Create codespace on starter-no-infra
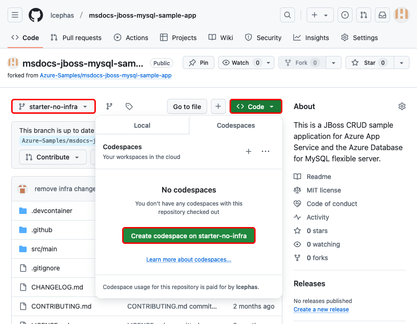417x324 pixels. point(188,235)
